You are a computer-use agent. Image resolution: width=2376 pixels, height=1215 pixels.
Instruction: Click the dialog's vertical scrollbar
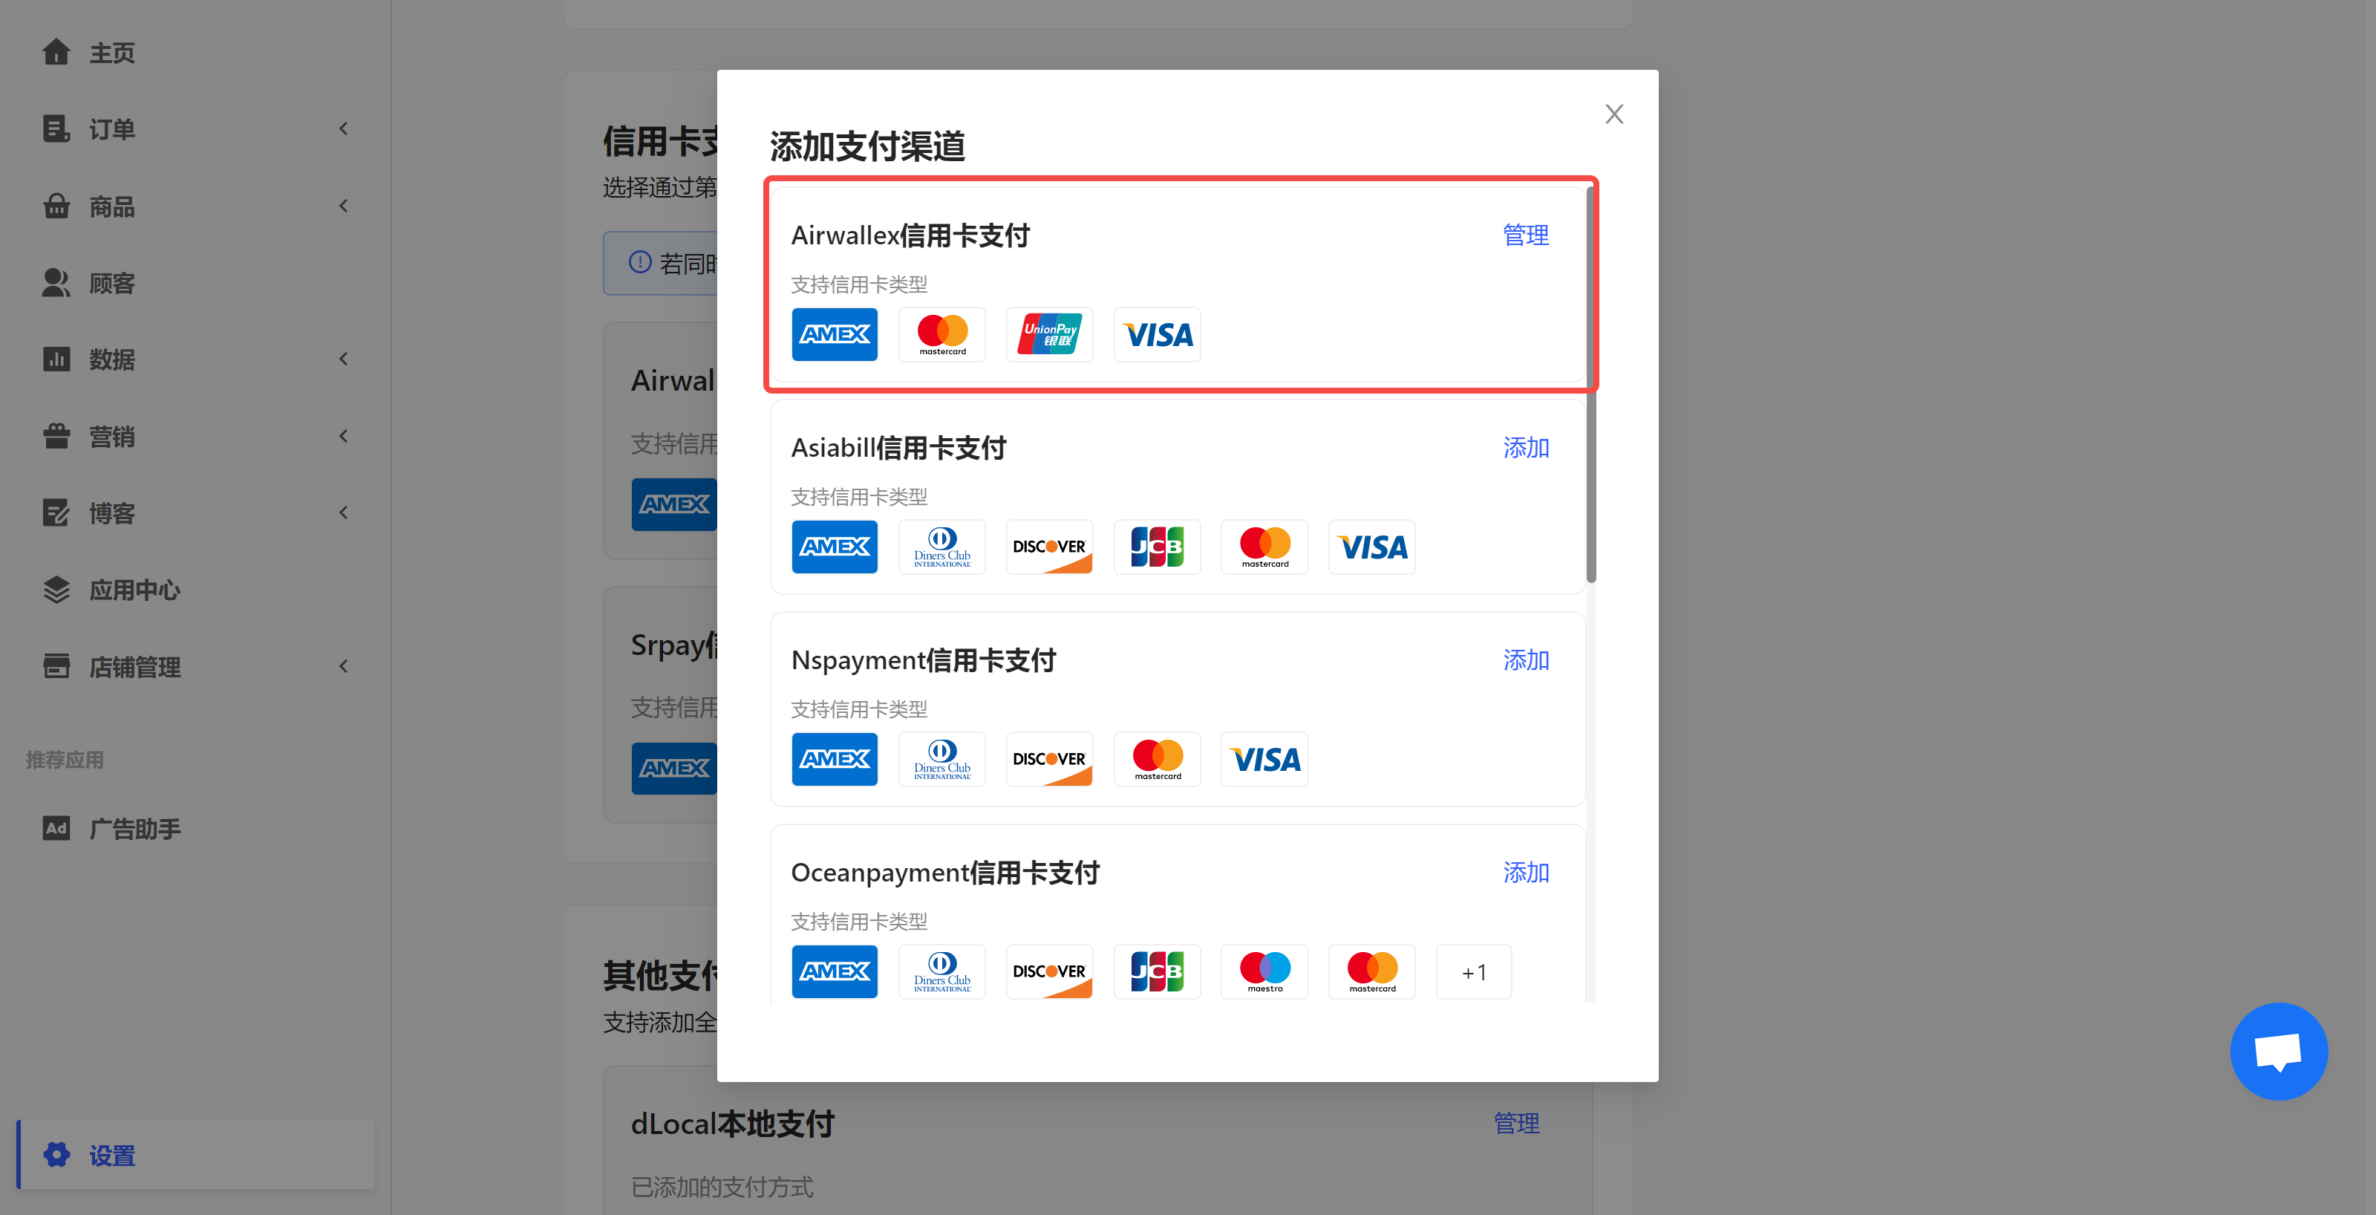(x=1591, y=385)
